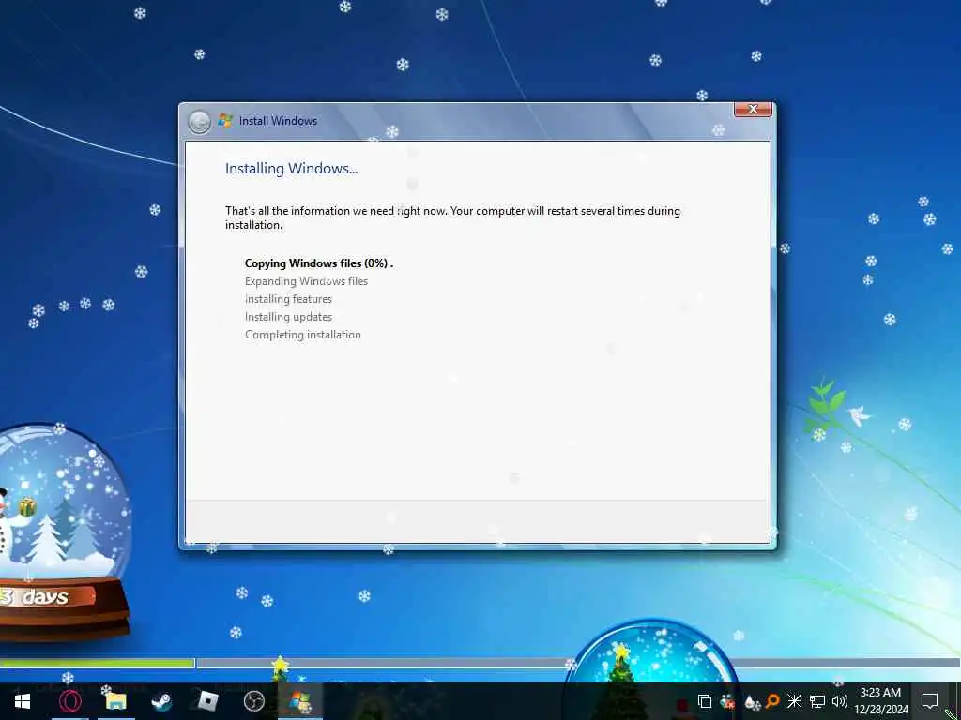Open tray icon with red X badge
The width and height of the screenshot is (961, 720).
pos(727,701)
